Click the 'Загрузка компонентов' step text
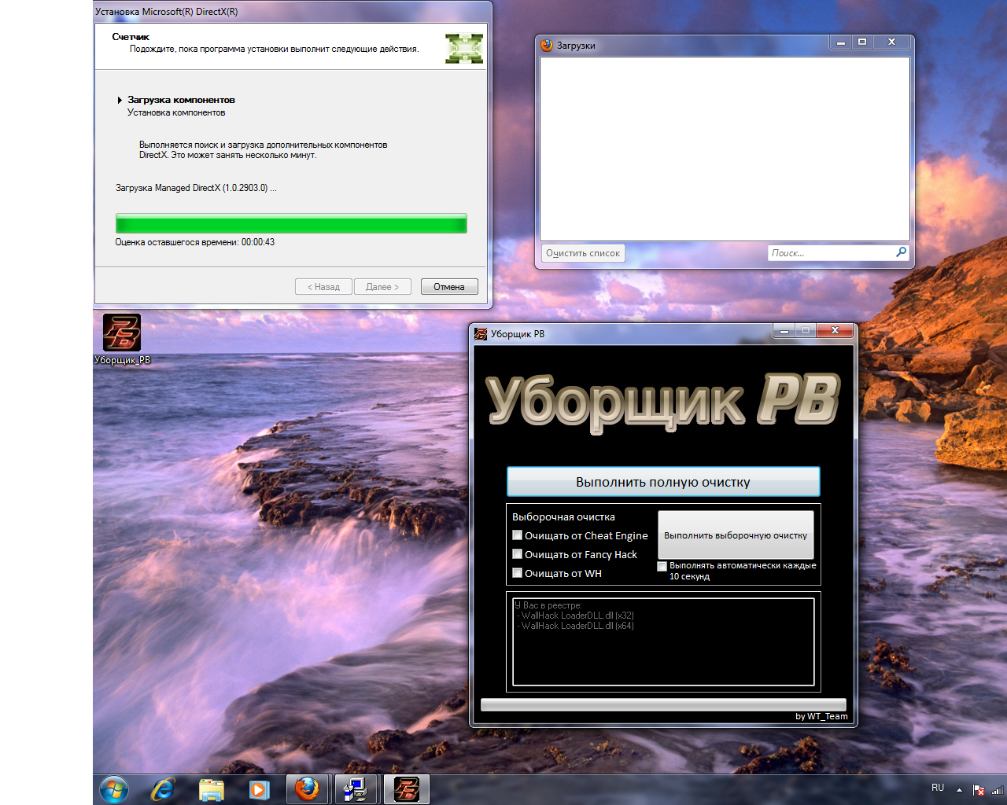The image size is (1007, 805). (x=181, y=100)
